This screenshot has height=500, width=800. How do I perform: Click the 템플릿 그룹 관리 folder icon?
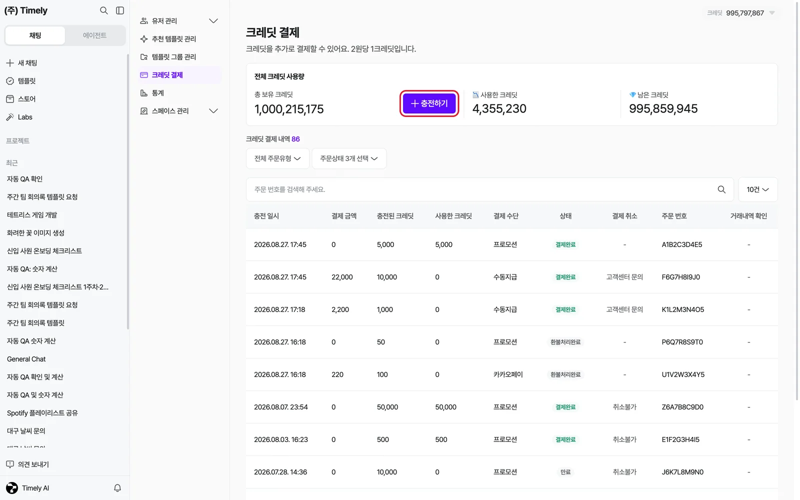pos(144,57)
